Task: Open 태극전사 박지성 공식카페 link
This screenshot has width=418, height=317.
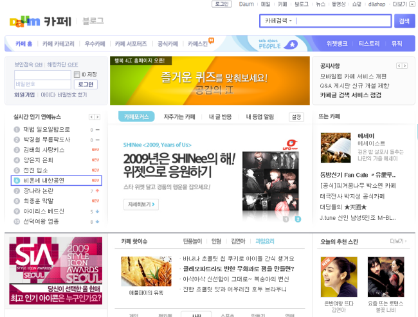Action: 352,197
